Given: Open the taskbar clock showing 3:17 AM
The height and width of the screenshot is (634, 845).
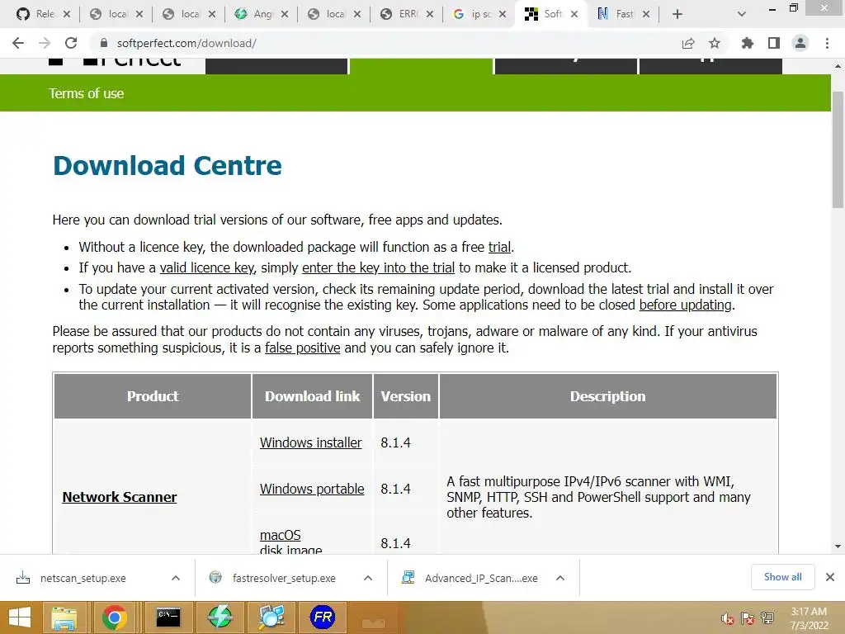Looking at the screenshot, I should [809, 618].
